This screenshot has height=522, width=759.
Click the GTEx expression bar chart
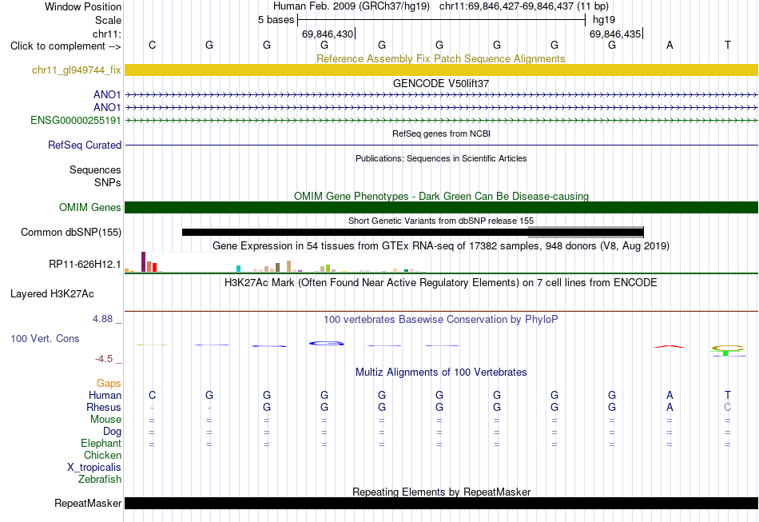click(x=276, y=262)
